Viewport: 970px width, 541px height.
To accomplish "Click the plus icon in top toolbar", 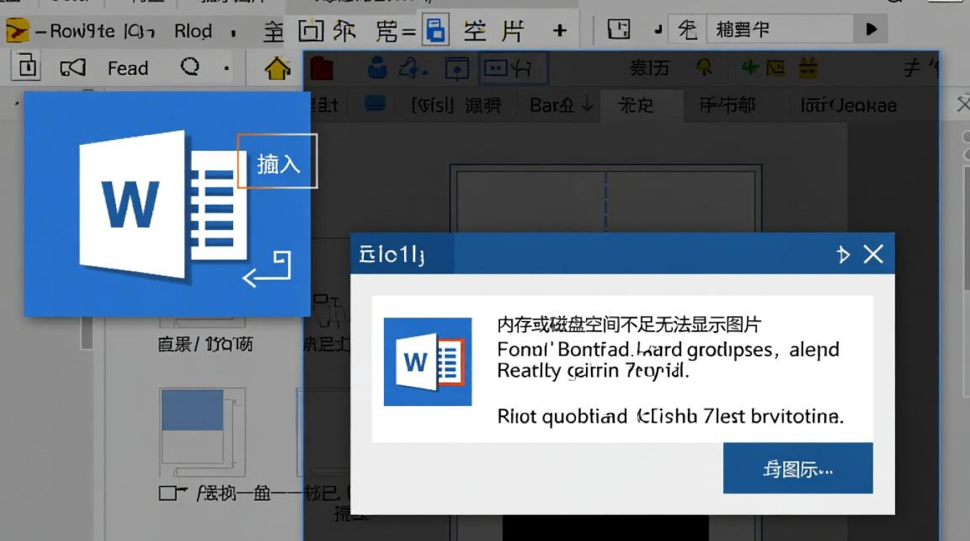I will coord(559,30).
